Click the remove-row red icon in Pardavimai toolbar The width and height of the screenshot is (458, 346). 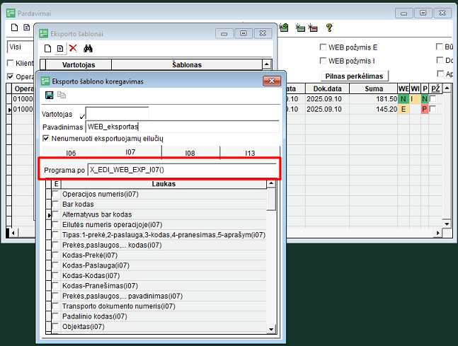coord(313,28)
